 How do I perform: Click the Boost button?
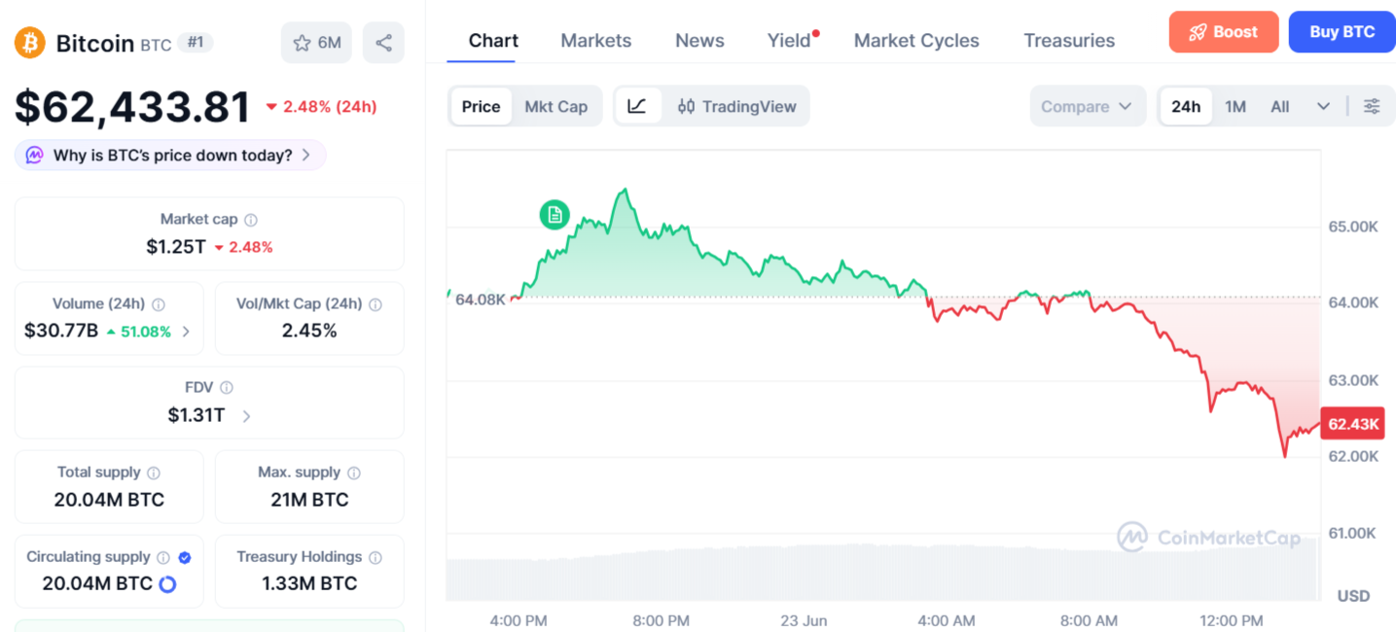pos(1224,32)
